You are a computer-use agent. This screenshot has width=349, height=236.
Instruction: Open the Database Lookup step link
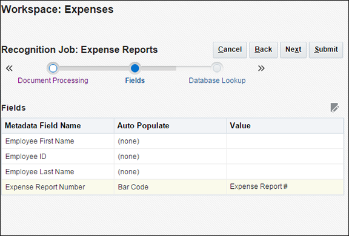point(217,80)
